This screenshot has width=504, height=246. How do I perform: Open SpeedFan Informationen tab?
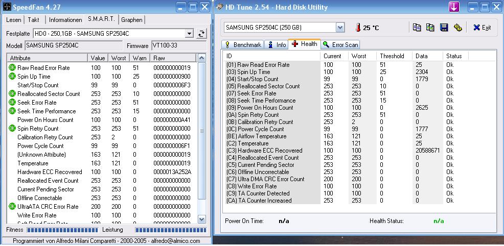pyautogui.click(x=65, y=20)
